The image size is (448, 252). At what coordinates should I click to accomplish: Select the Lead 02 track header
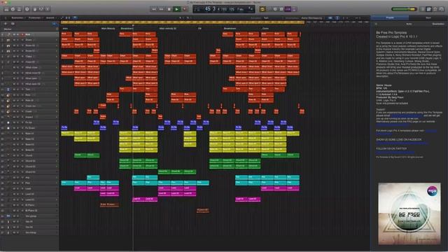click(x=29, y=194)
